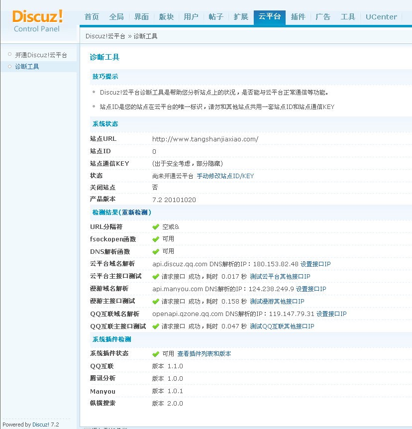The width and height of the screenshot is (412, 429).
Task: Open the 全局 tab
Action: (x=116, y=17)
